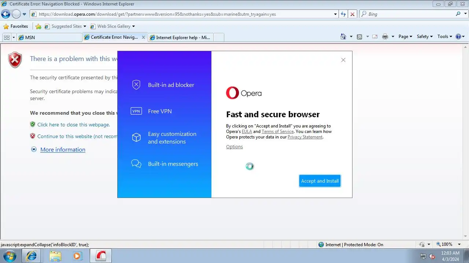Expand the More information link
The height and width of the screenshot is (263, 469).
pos(63,149)
